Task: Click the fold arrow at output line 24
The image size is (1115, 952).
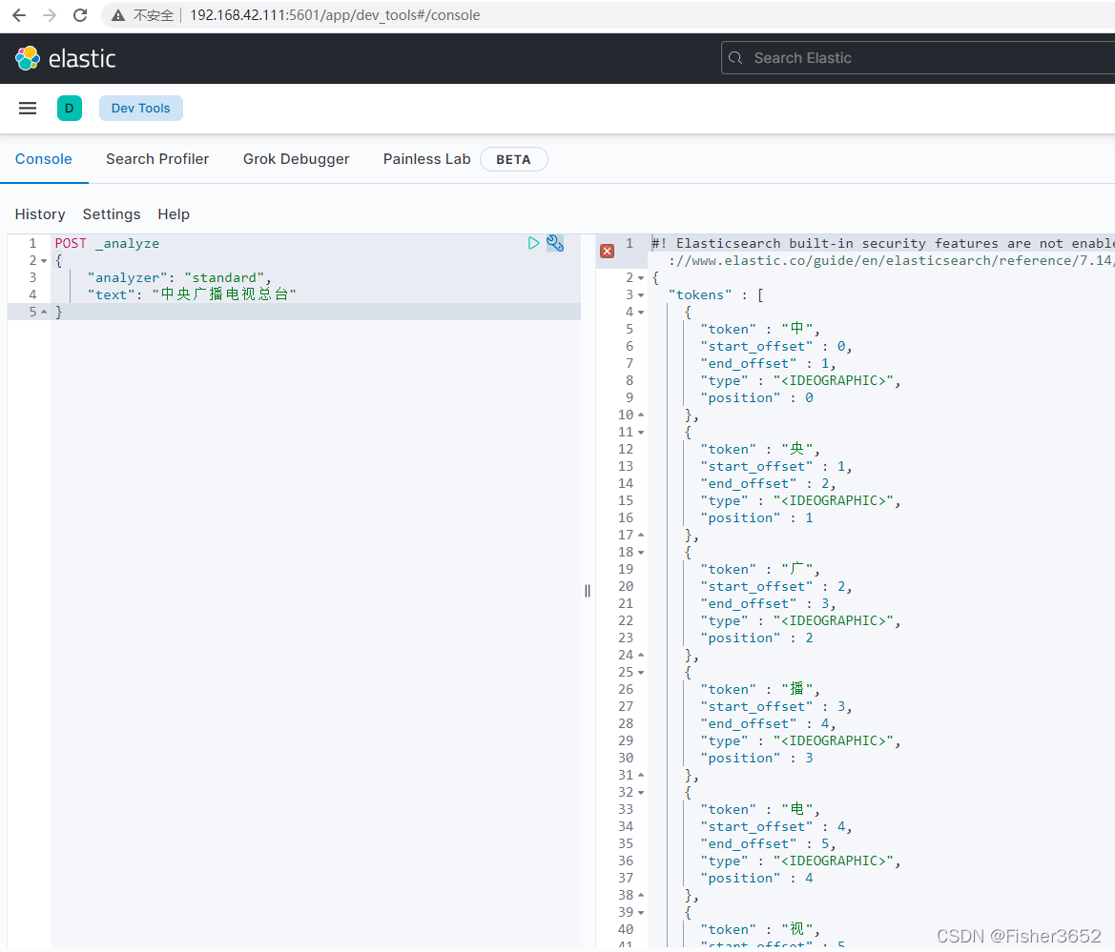Action: [641, 655]
